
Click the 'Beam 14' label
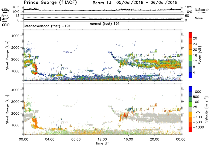pos(102,3)
